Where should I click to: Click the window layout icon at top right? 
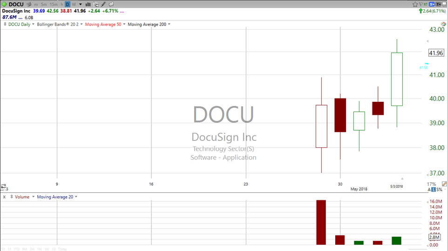[444, 4]
